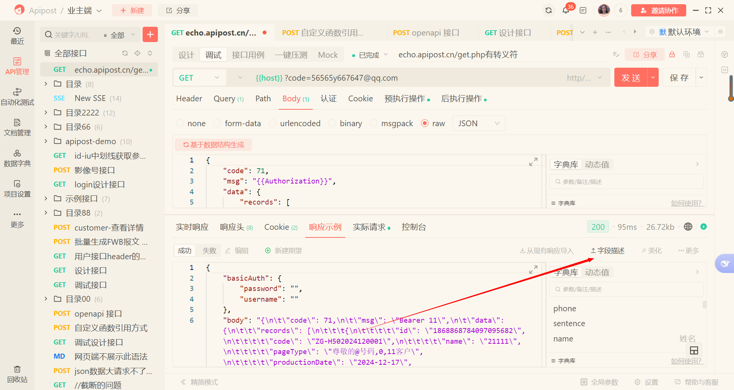
Task: Open the tab overflow ellipsis menu
Action: (608, 32)
